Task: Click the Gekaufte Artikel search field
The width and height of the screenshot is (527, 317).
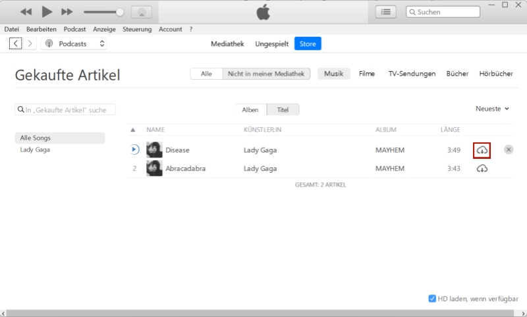Action: click(x=65, y=109)
